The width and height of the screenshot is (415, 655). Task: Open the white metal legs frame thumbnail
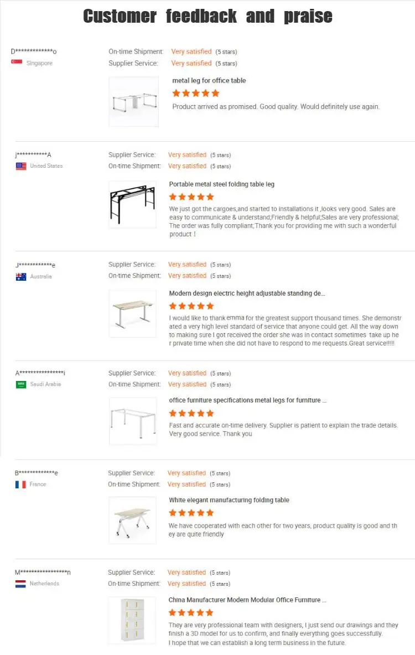(132, 421)
